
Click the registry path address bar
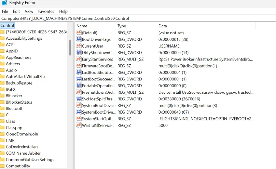(138, 18)
